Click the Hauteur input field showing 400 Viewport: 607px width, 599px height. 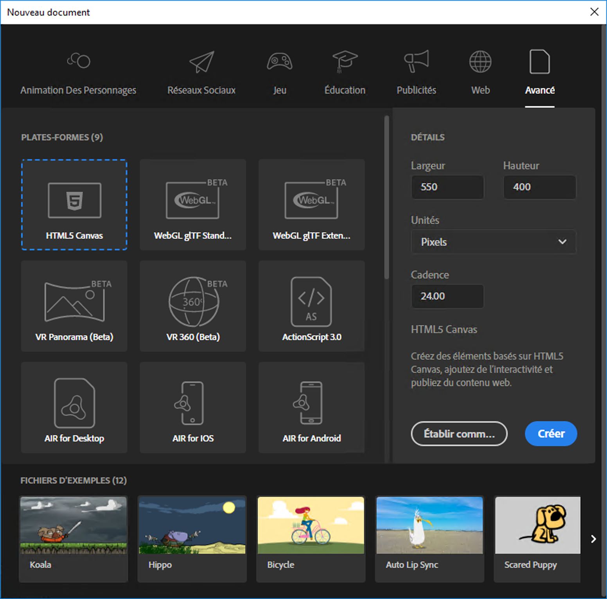coord(540,187)
